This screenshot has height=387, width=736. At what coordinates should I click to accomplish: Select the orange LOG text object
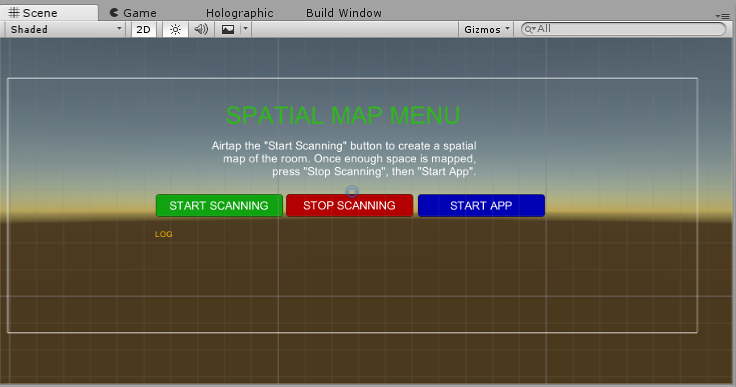click(x=163, y=234)
